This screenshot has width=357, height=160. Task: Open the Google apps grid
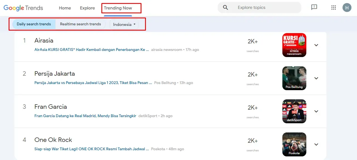click(333, 8)
